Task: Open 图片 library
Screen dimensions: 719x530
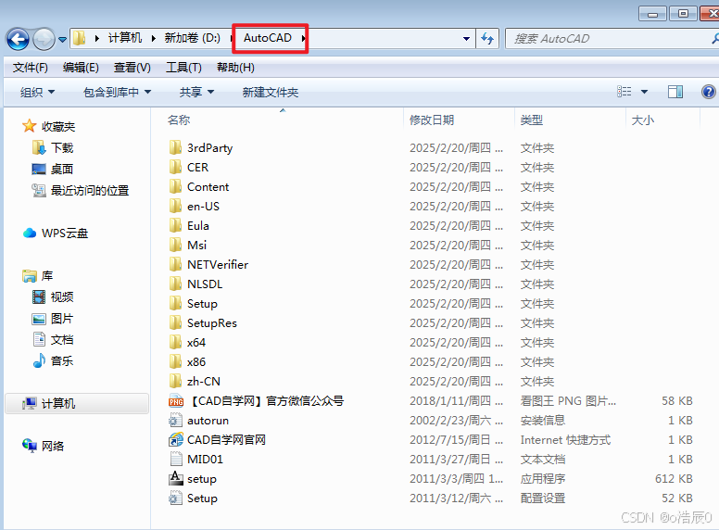Action: [x=62, y=318]
